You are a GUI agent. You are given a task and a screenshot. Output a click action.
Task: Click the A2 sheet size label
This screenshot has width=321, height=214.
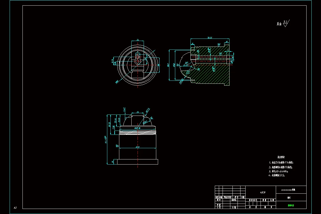15,208
